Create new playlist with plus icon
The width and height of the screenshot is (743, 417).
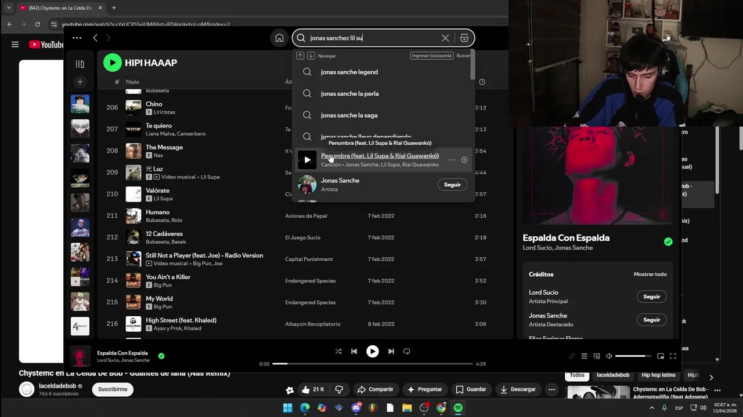pos(80,82)
